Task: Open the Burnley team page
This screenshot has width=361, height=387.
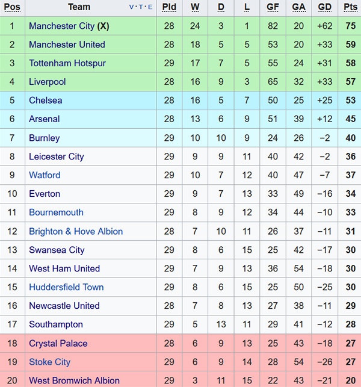Action: [44, 138]
